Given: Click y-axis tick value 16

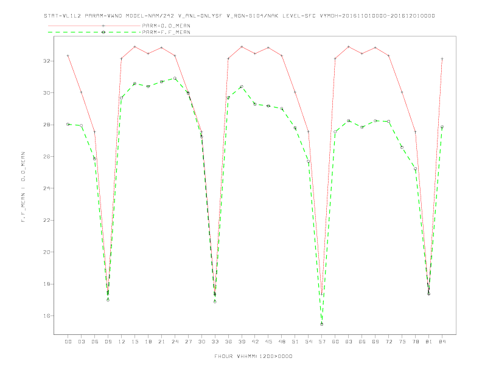Looking at the screenshot, I should pos(47,315).
